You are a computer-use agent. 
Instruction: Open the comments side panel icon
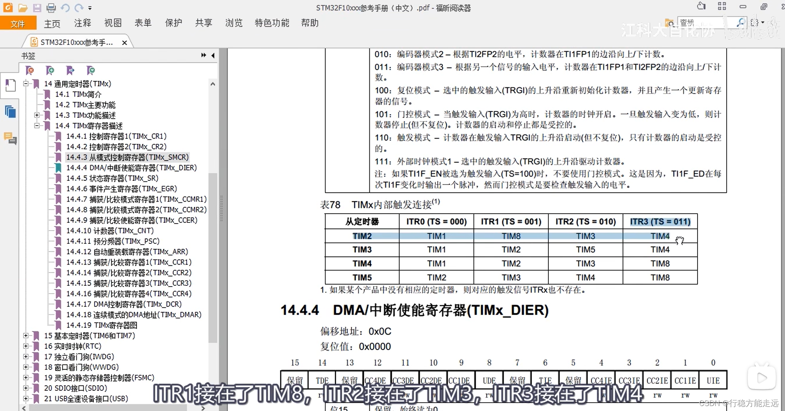[x=10, y=138]
